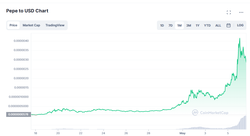The image size is (250, 136).
Task: Display ALL time price data
Action: [x=218, y=25]
